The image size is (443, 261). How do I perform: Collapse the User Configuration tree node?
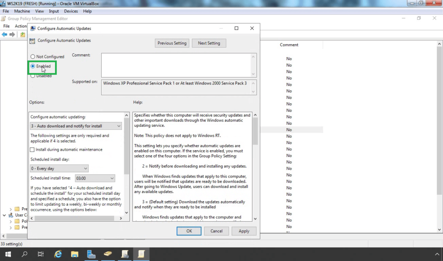click(x=4, y=215)
